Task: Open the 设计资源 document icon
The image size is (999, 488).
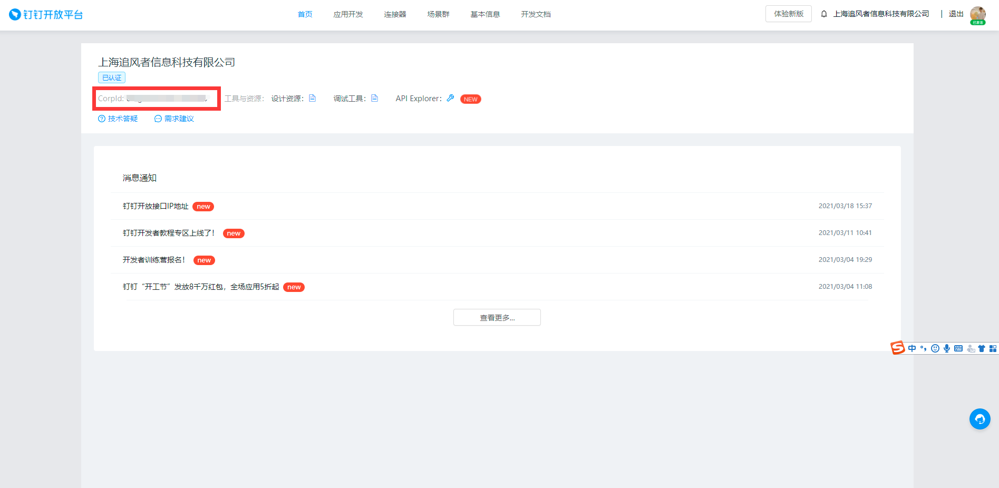Action: point(313,98)
